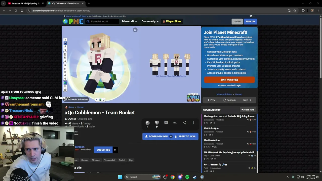Click JOIN FOR FREE button
Screen dimensions: 322x181
click(x=229, y=80)
